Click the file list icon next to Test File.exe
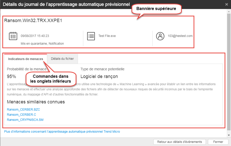Viewport: 231px width, 146px height. [91, 36]
